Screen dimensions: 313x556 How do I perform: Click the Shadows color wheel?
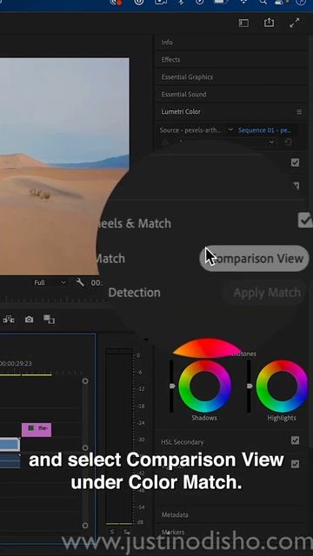[205, 387]
